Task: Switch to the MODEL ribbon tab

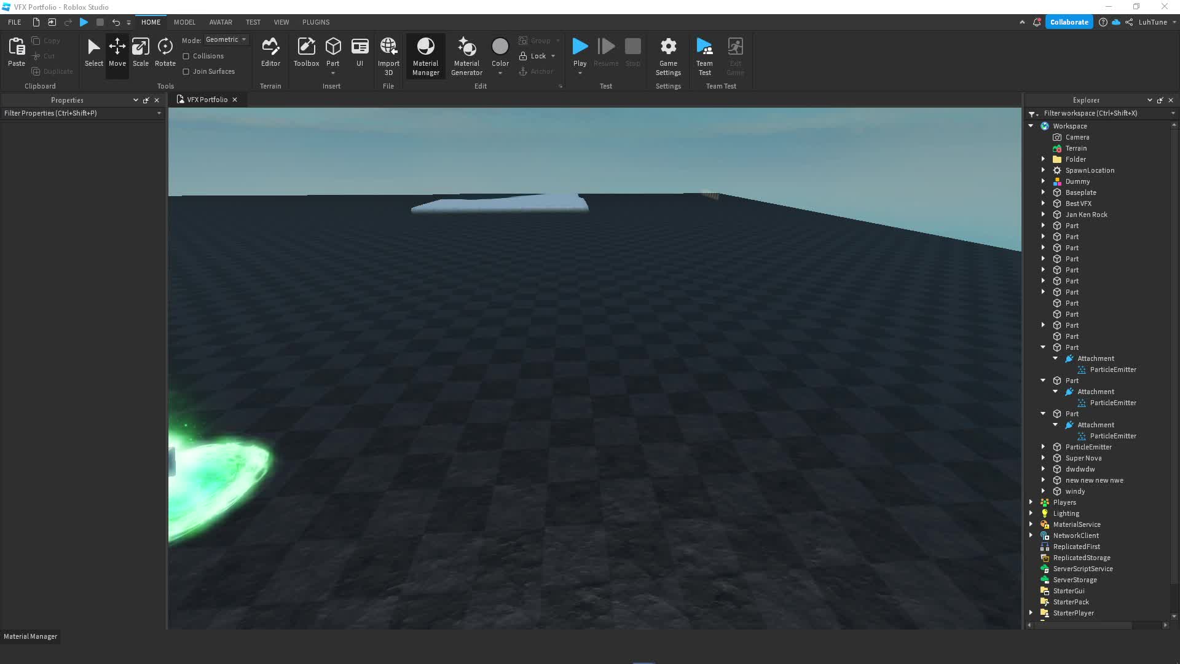Action: pyautogui.click(x=184, y=22)
